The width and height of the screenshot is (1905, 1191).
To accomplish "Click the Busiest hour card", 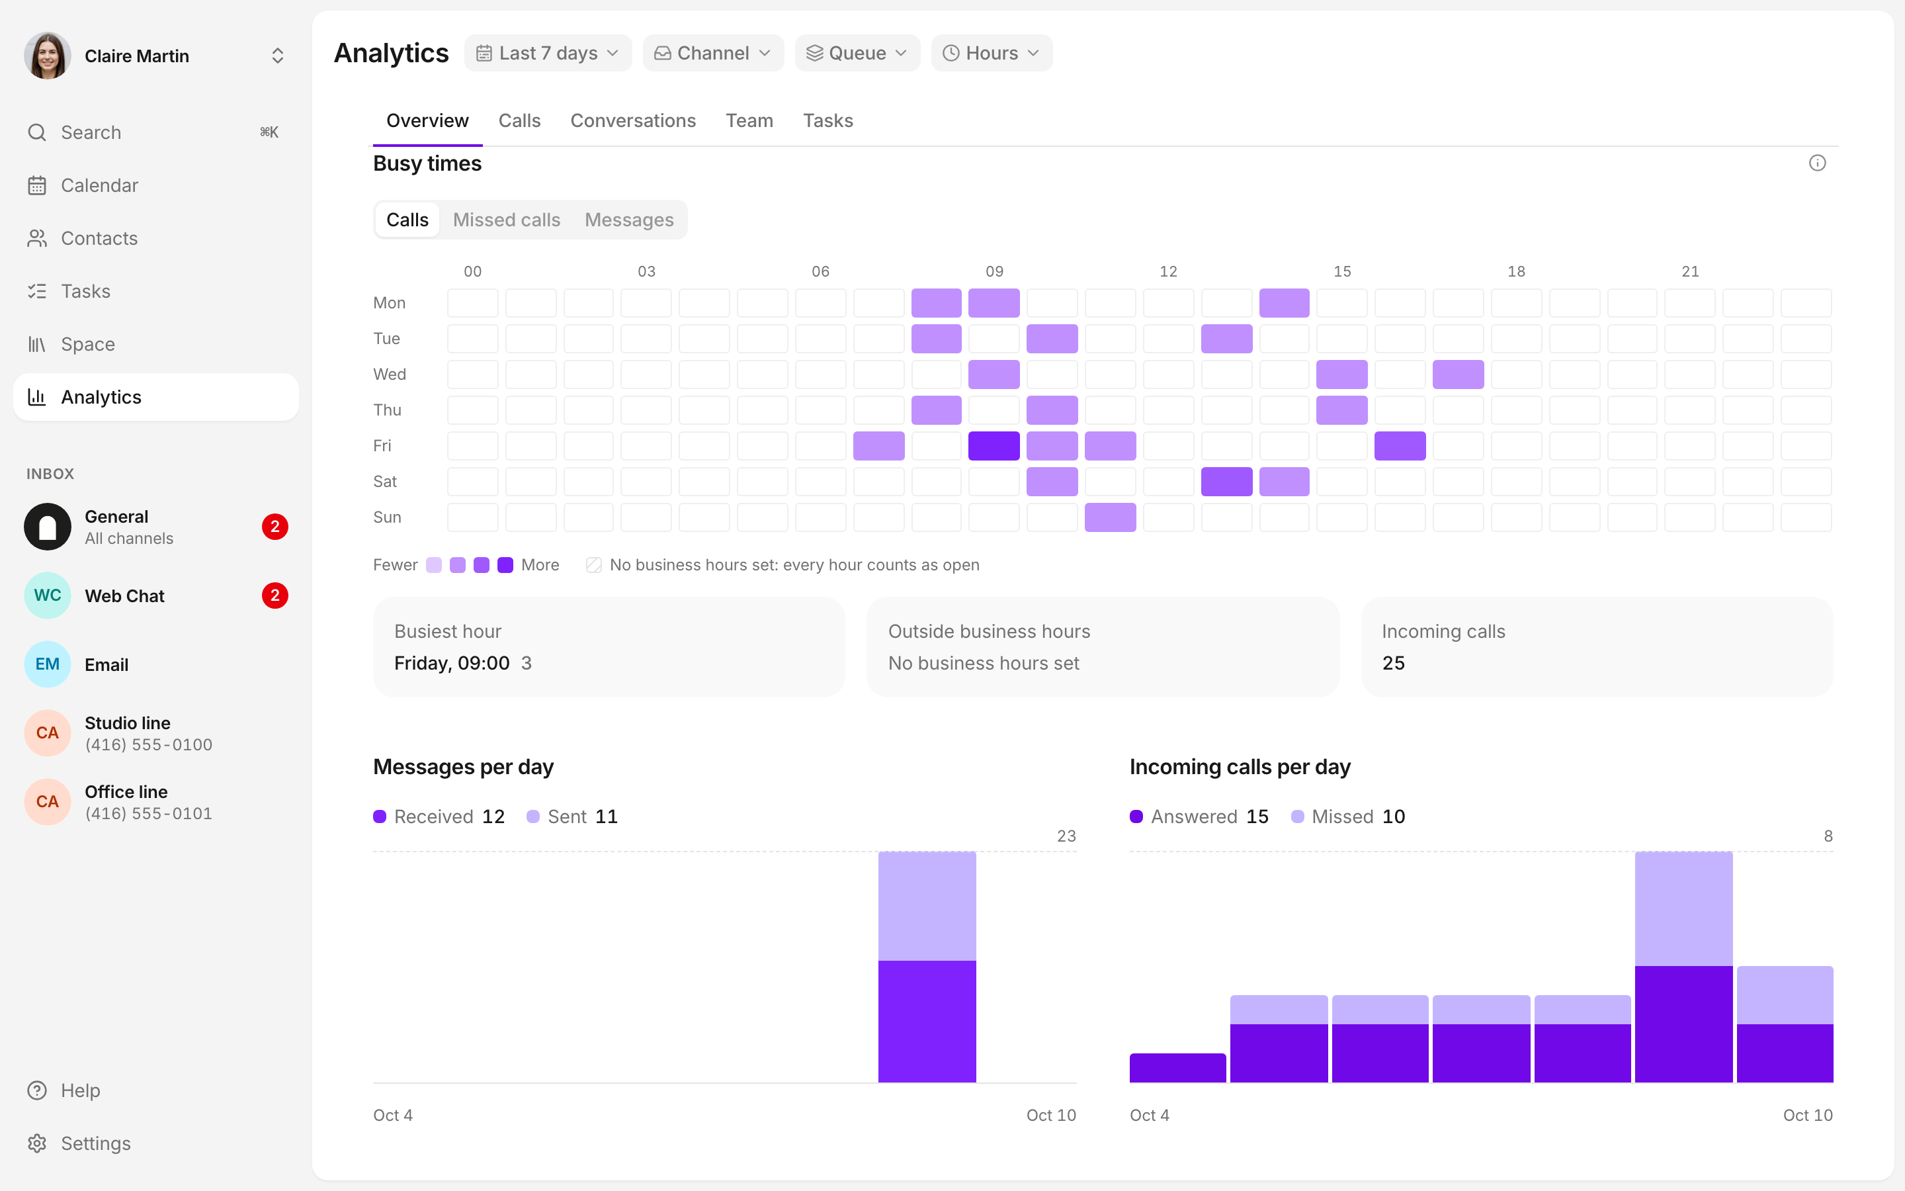I will [609, 646].
